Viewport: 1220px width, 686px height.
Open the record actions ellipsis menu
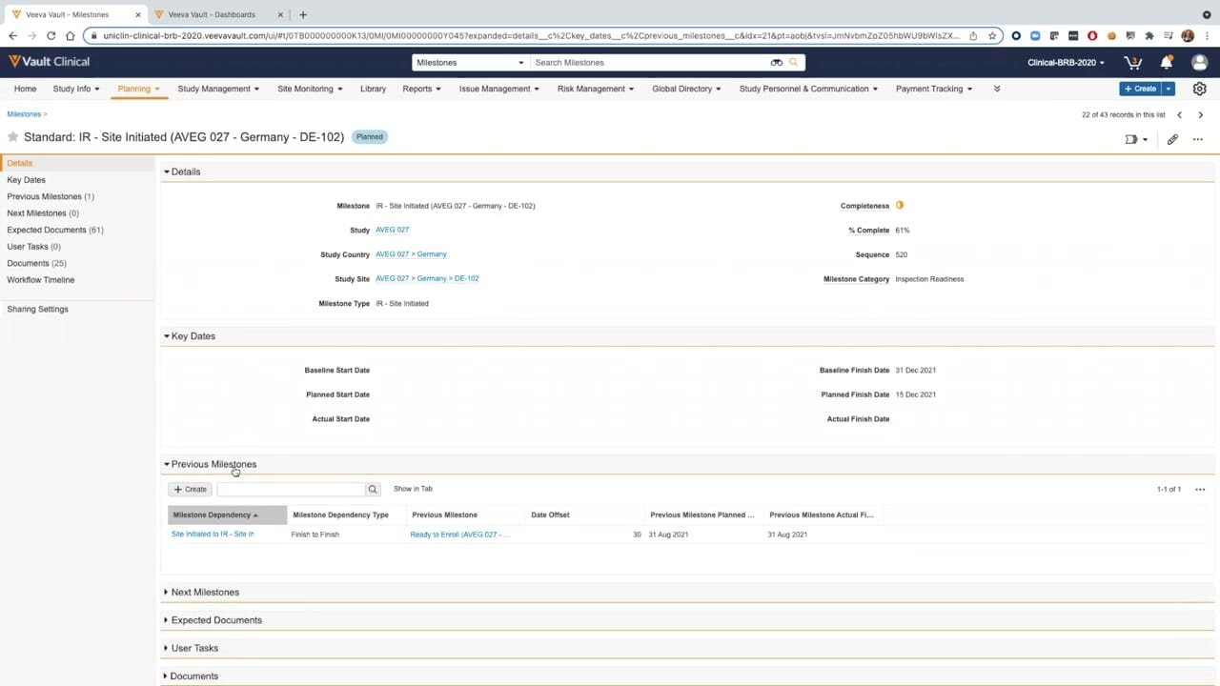click(1198, 139)
